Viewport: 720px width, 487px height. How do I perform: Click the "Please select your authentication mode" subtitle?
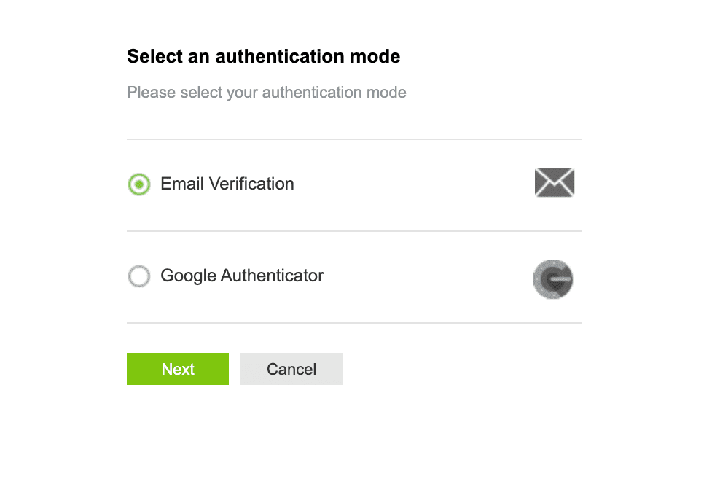coord(266,93)
